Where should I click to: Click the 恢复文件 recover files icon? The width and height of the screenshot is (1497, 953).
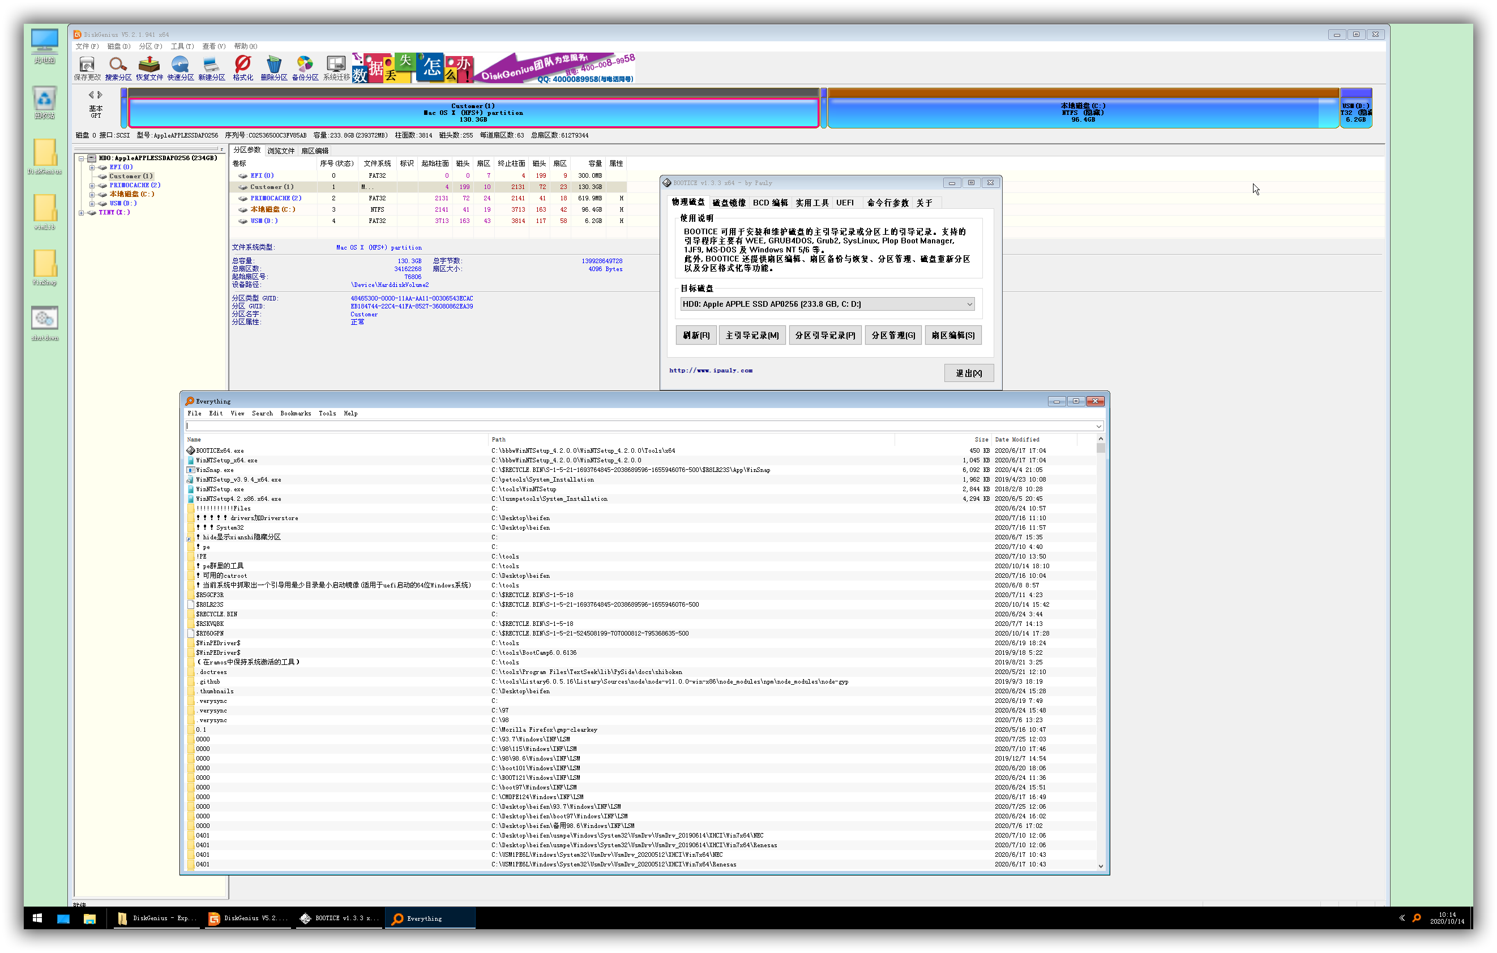[x=149, y=68]
